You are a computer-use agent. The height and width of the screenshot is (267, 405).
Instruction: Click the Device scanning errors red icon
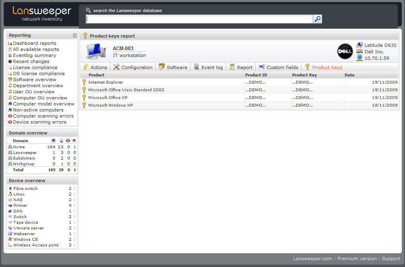(10, 122)
